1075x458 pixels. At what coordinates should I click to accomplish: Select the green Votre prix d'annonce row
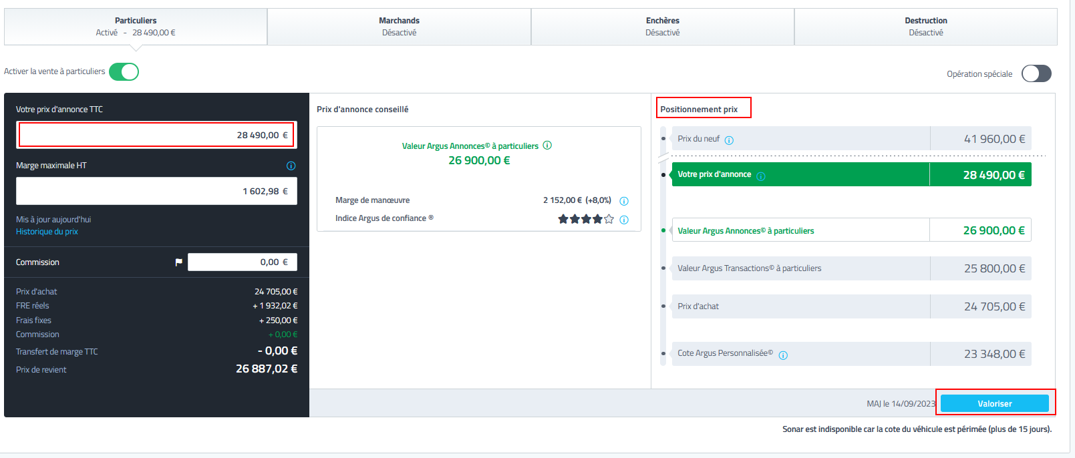(851, 174)
